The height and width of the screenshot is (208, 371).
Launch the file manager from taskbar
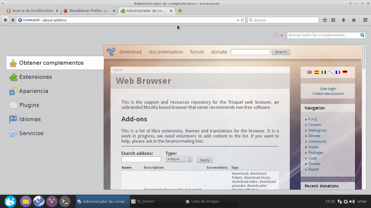point(26,201)
